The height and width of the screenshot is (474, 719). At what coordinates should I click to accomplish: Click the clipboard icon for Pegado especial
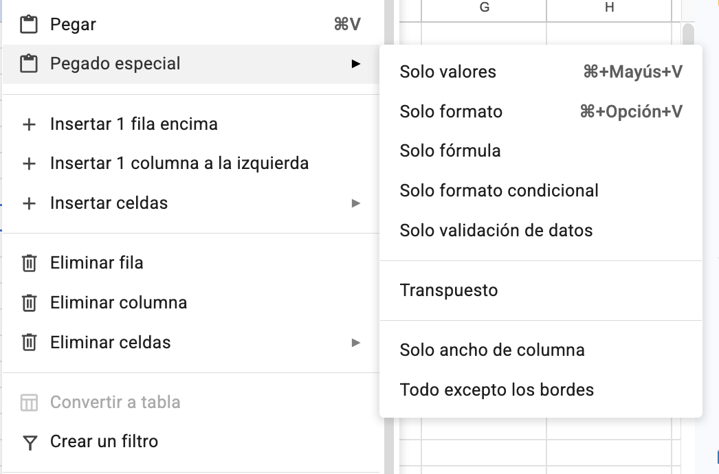29,63
